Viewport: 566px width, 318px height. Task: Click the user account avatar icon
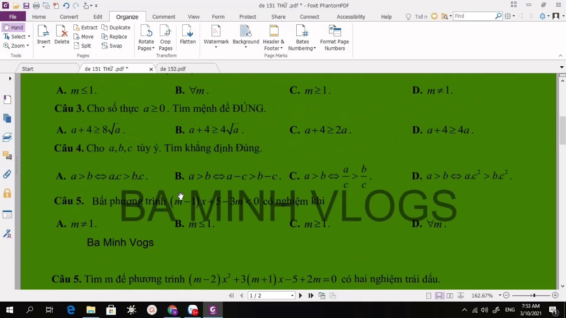tap(555, 16)
